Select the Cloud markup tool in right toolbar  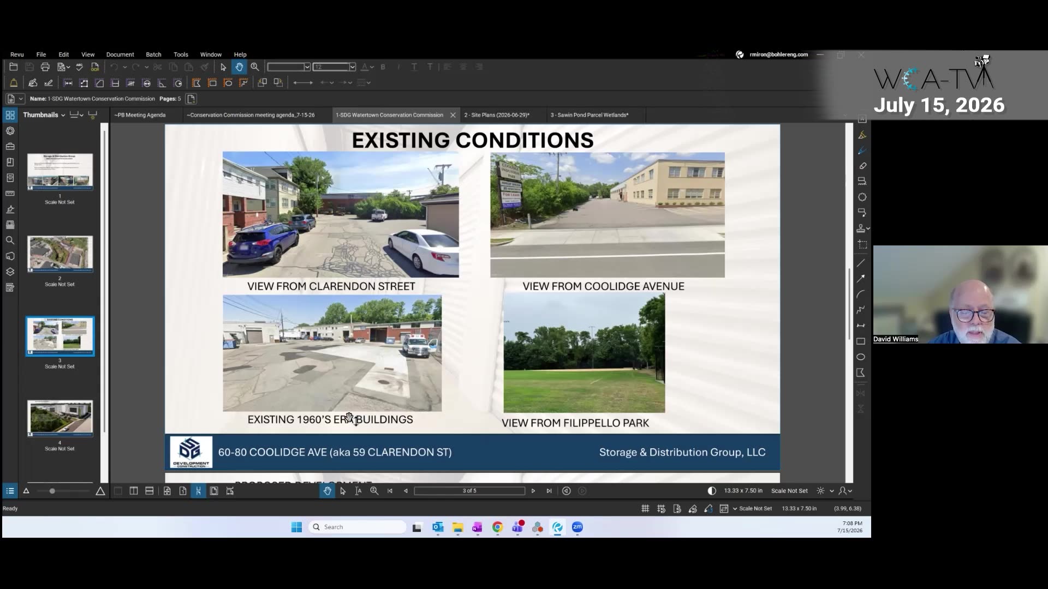coord(862,197)
